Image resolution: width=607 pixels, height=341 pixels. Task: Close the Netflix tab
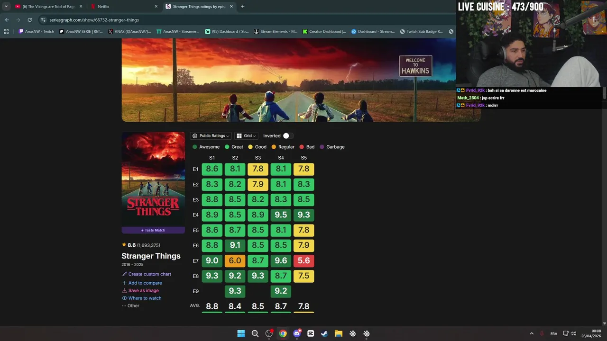point(156,7)
